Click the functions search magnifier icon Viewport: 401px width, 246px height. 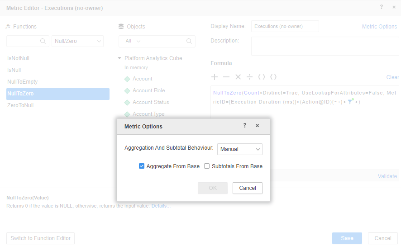click(43, 41)
